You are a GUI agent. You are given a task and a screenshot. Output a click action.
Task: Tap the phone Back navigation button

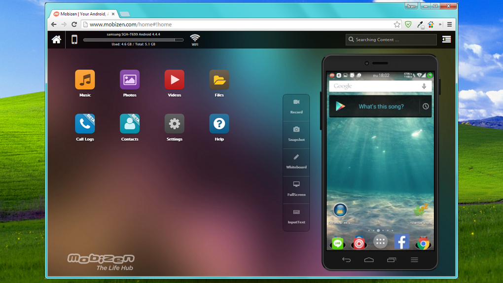(346, 259)
